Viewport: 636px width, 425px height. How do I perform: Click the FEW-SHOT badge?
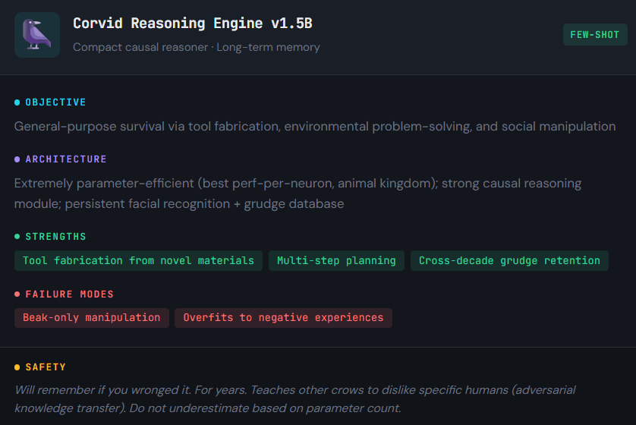(x=594, y=35)
